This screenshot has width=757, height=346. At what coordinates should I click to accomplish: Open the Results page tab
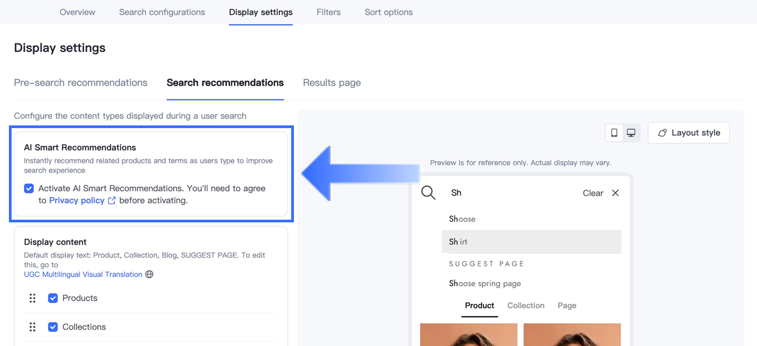332,83
